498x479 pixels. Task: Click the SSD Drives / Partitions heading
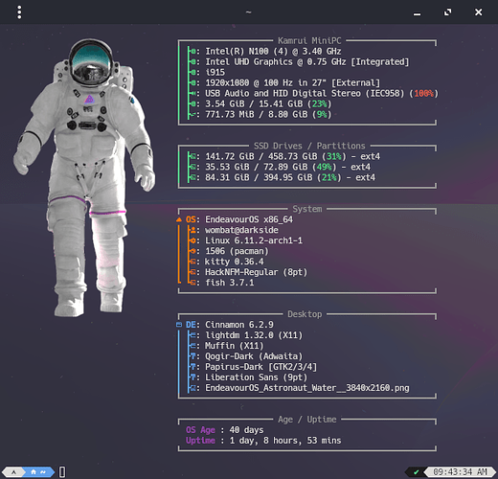click(x=309, y=146)
